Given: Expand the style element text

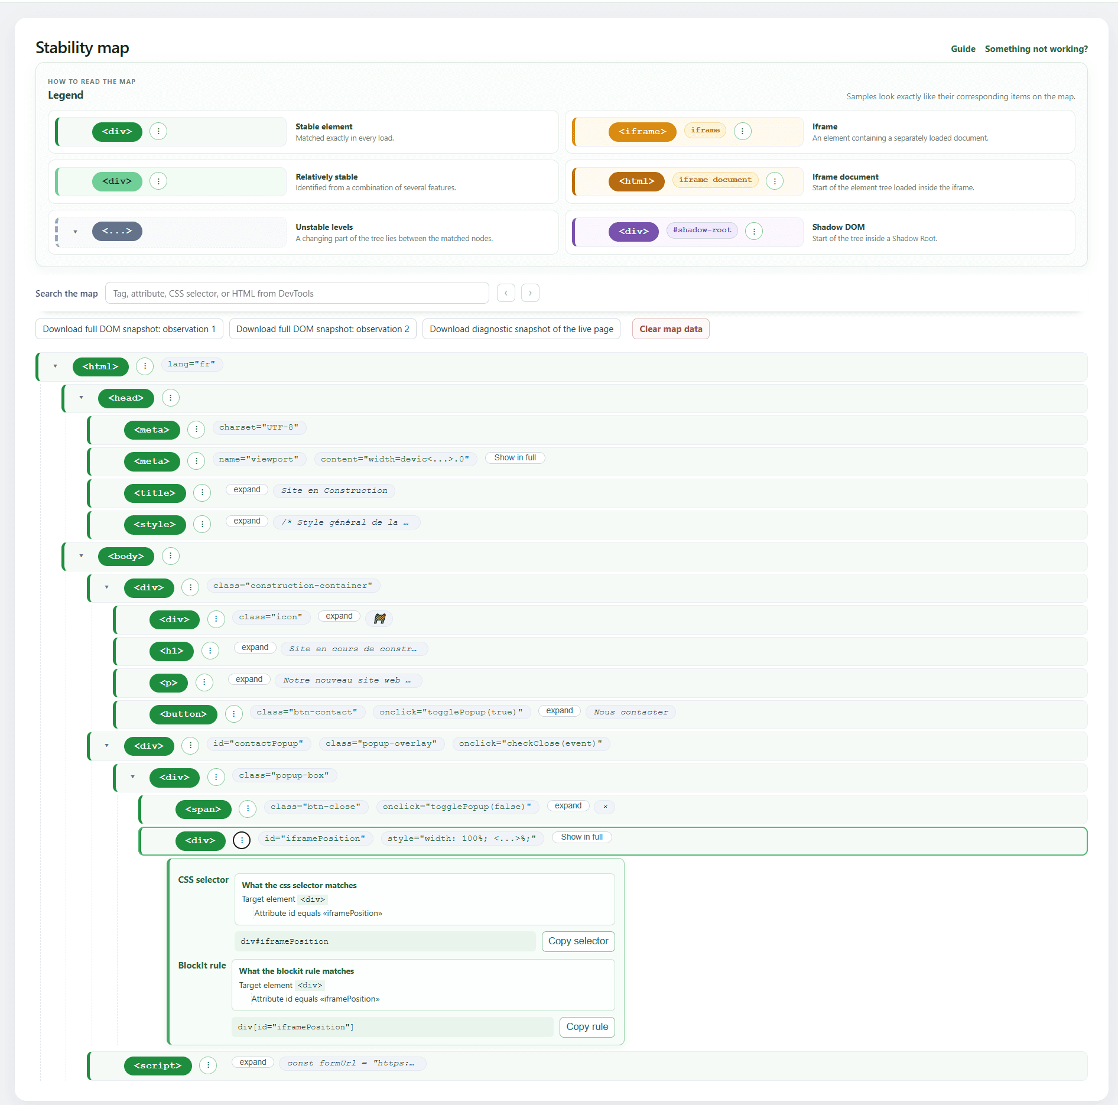Looking at the screenshot, I should coord(247,521).
